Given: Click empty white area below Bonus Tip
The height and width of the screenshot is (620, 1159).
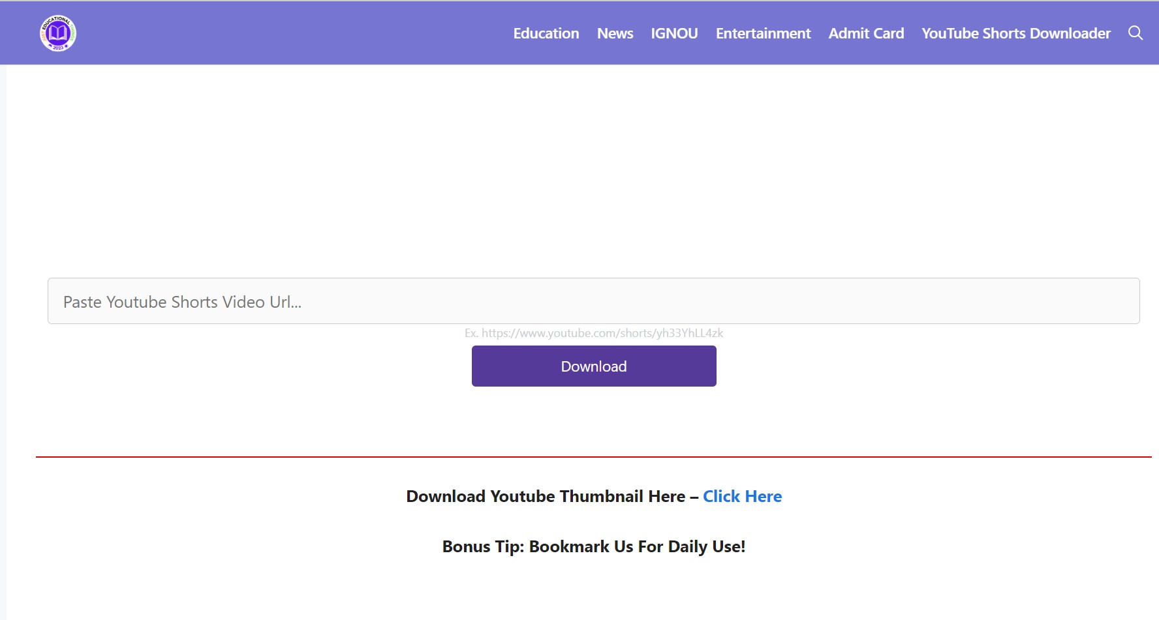Looking at the screenshot, I should pos(593,590).
